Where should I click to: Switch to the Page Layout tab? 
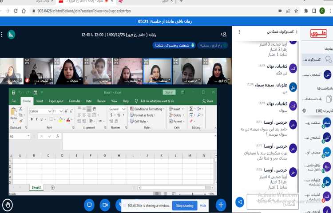click(56, 101)
